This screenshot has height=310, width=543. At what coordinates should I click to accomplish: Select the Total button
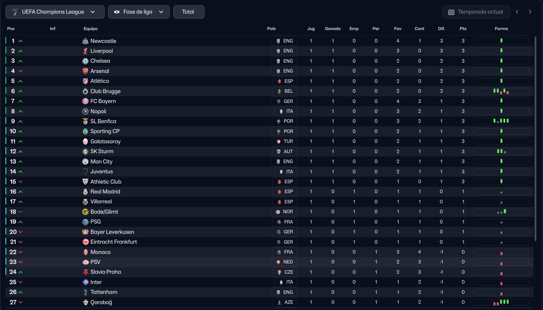(189, 12)
